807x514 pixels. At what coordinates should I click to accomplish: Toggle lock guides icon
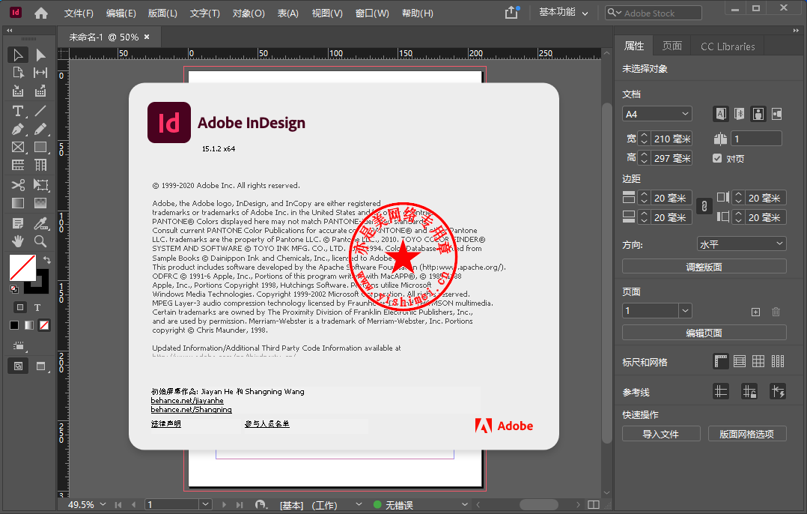[x=749, y=392]
